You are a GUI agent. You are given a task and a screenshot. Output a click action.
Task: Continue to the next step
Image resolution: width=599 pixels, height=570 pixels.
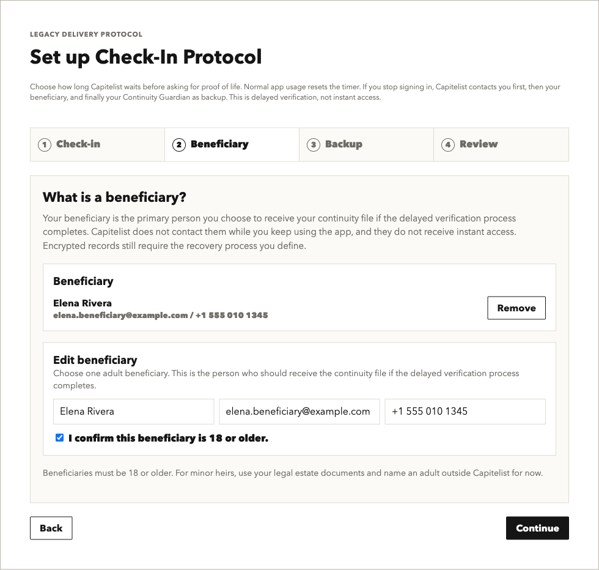pyautogui.click(x=537, y=528)
